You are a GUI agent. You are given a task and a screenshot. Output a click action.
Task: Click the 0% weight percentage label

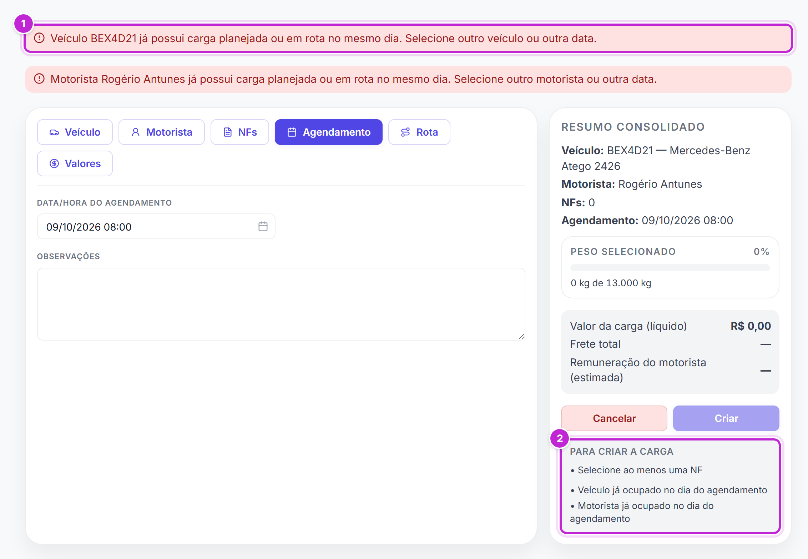coord(762,252)
